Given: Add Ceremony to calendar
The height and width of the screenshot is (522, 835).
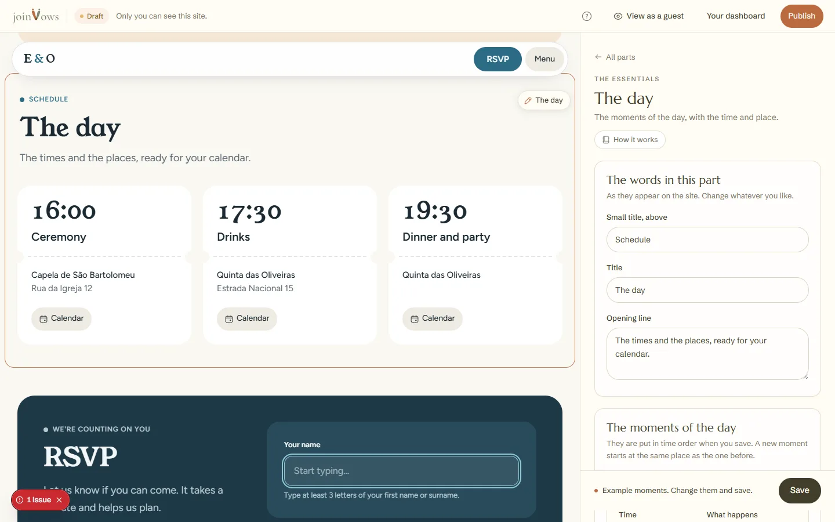Looking at the screenshot, I should click(x=61, y=318).
